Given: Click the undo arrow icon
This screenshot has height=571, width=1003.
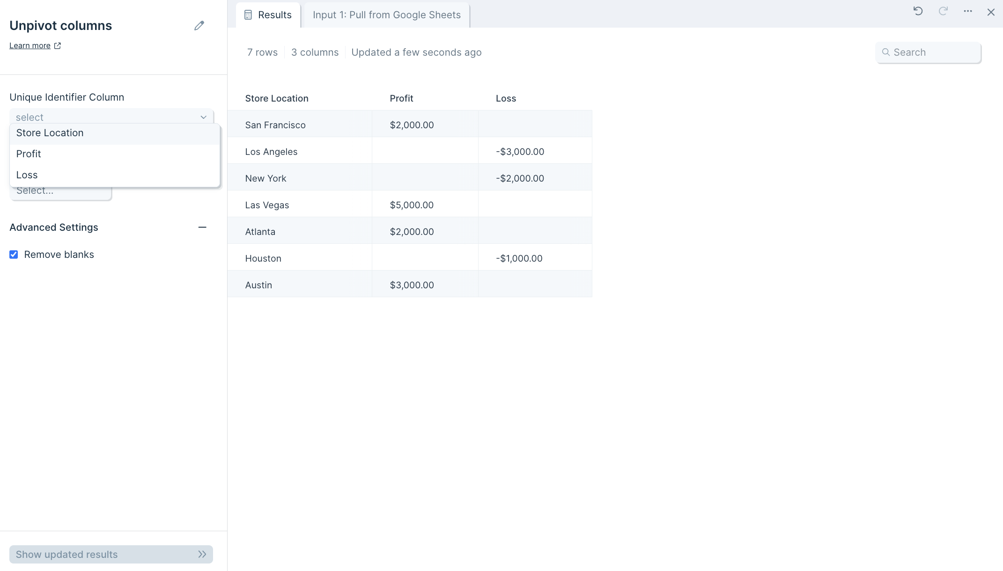Looking at the screenshot, I should (x=918, y=12).
